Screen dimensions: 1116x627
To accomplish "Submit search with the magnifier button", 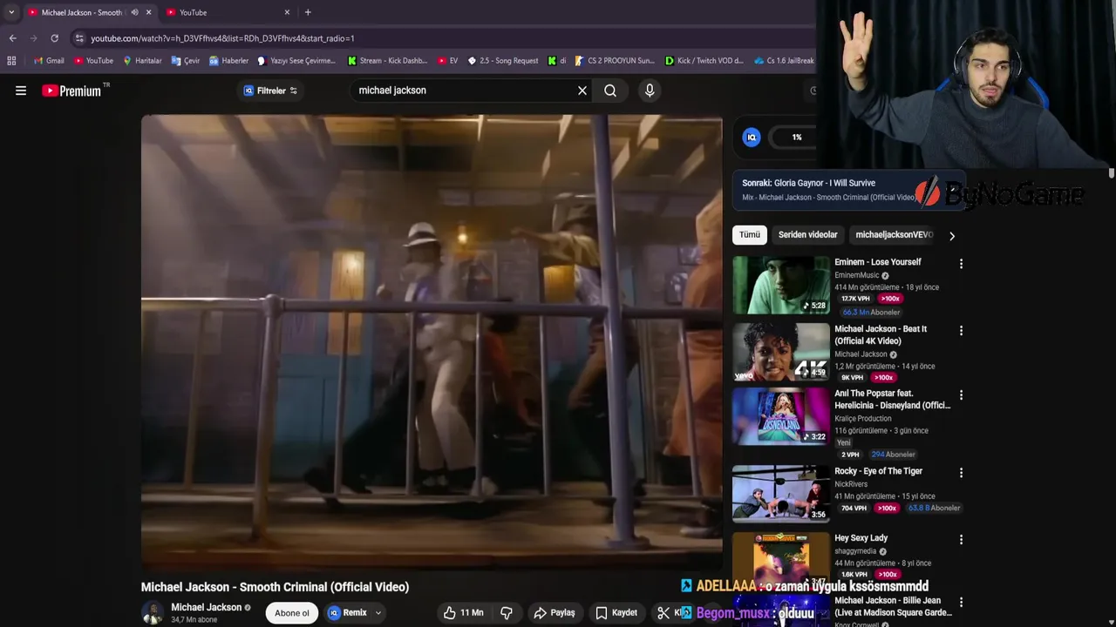I will tap(610, 91).
